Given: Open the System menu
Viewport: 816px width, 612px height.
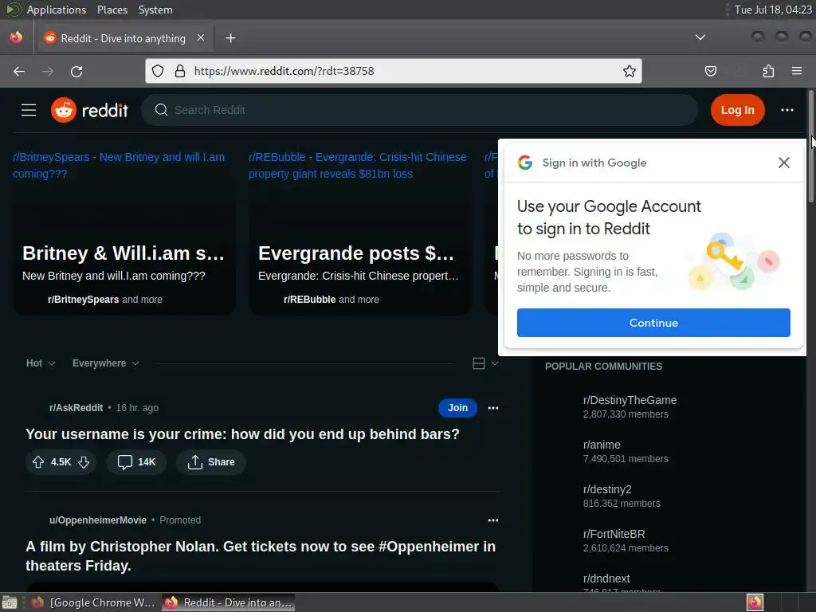Looking at the screenshot, I should (155, 10).
